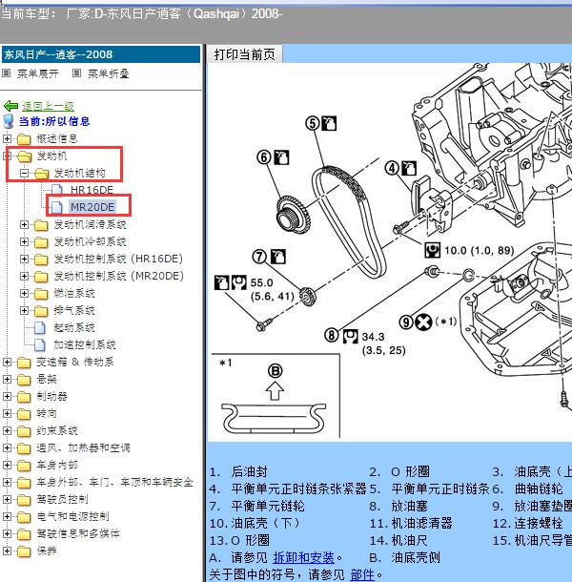Expand 车身外部、车门、车顶和车辆安全 node

click(x=7, y=482)
